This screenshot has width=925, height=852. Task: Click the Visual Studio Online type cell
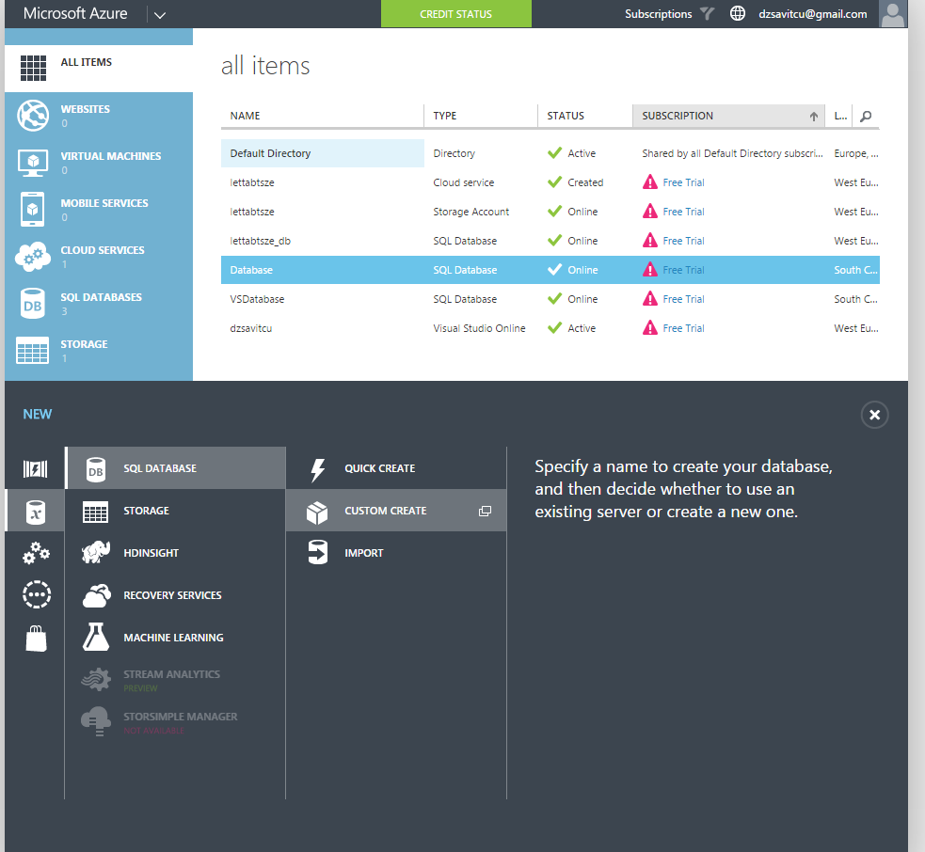[x=479, y=328]
